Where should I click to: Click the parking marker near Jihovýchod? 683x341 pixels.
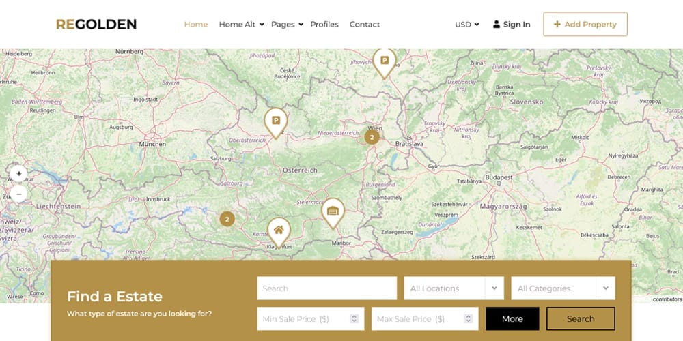(x=384, y=61)
